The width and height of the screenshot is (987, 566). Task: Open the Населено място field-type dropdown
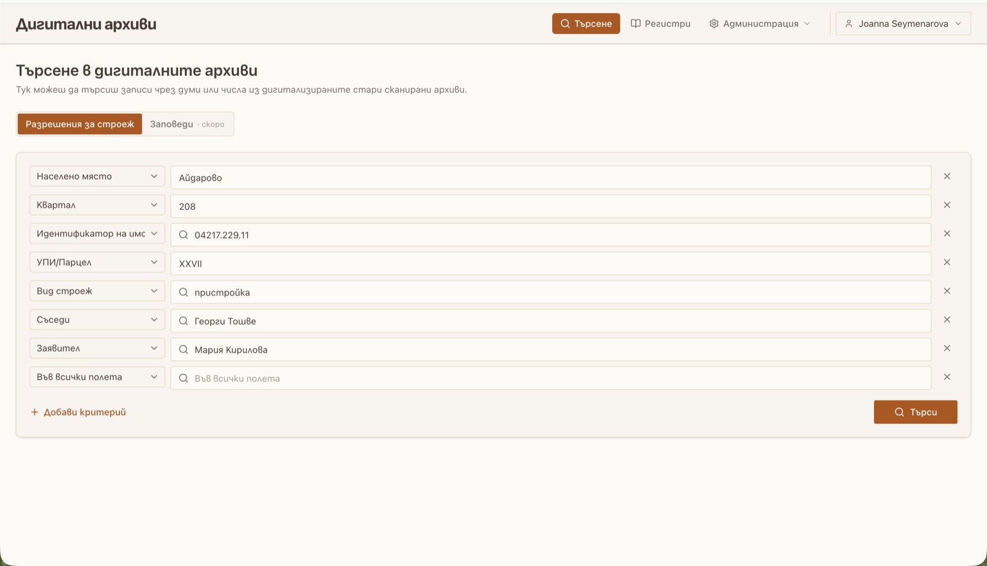97,176
